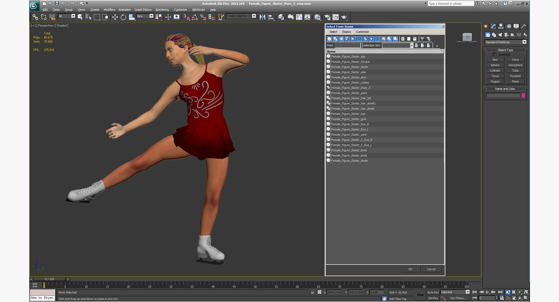Switch to the Hierarchy command panel
The image size is (559, 302).
coord(501,26)
